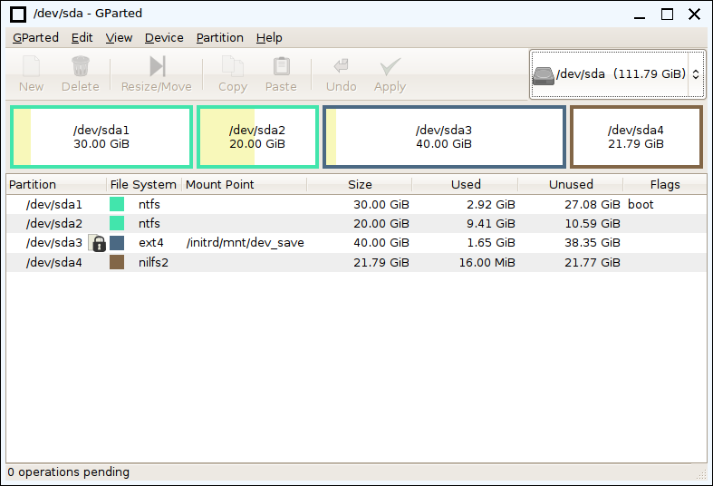Click the 21.79 GiB size in the table
The height and width of the screenshot is (486, 713).
[381, 263]
